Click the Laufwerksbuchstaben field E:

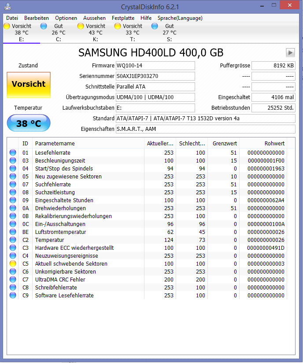click(155, 107)
